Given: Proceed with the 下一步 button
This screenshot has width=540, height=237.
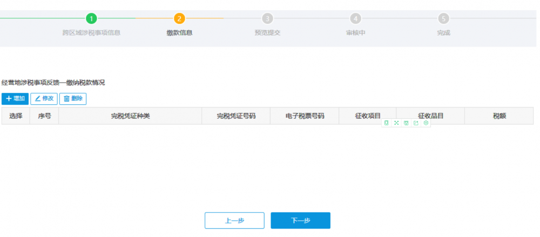Looking at the screenshot, I should pos(300,220).
